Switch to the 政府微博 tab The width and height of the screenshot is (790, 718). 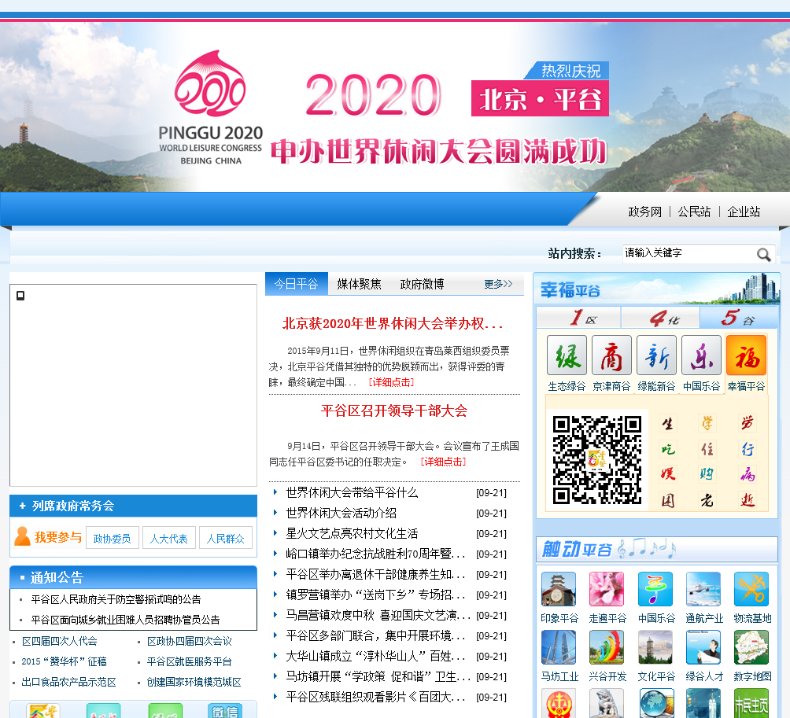tap(422, 284)
